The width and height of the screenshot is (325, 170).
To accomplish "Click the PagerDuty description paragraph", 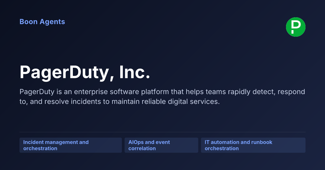I will 162,97.
